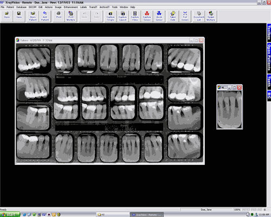
Task: Expand the Open Patients side tab
Action: 269,58
